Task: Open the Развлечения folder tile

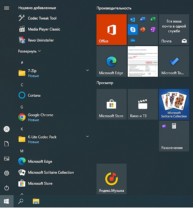Action: coord(174,136)
